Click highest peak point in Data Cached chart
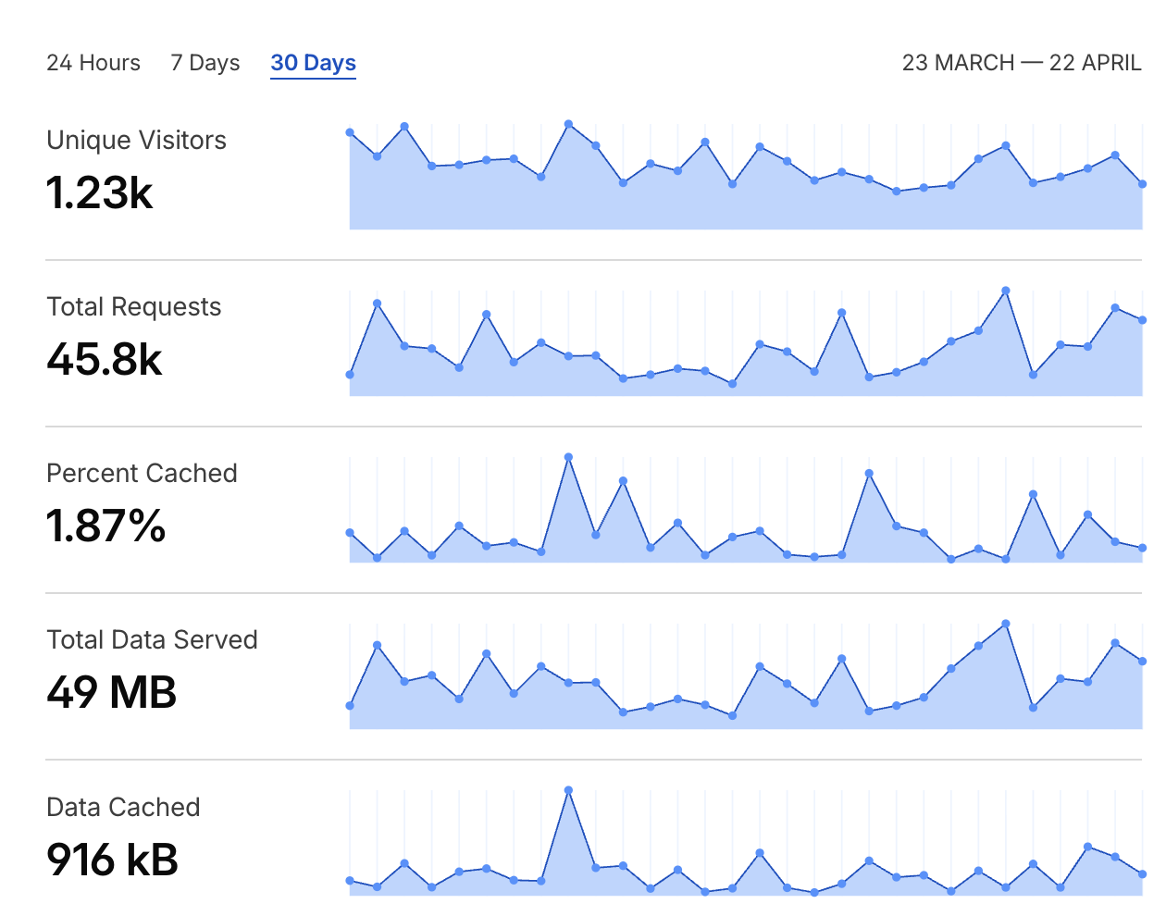This screenshot has height=916, width=1166. click(568, 790)
